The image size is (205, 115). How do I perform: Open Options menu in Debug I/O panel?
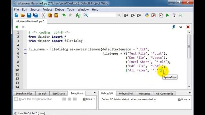coord(184,99)
